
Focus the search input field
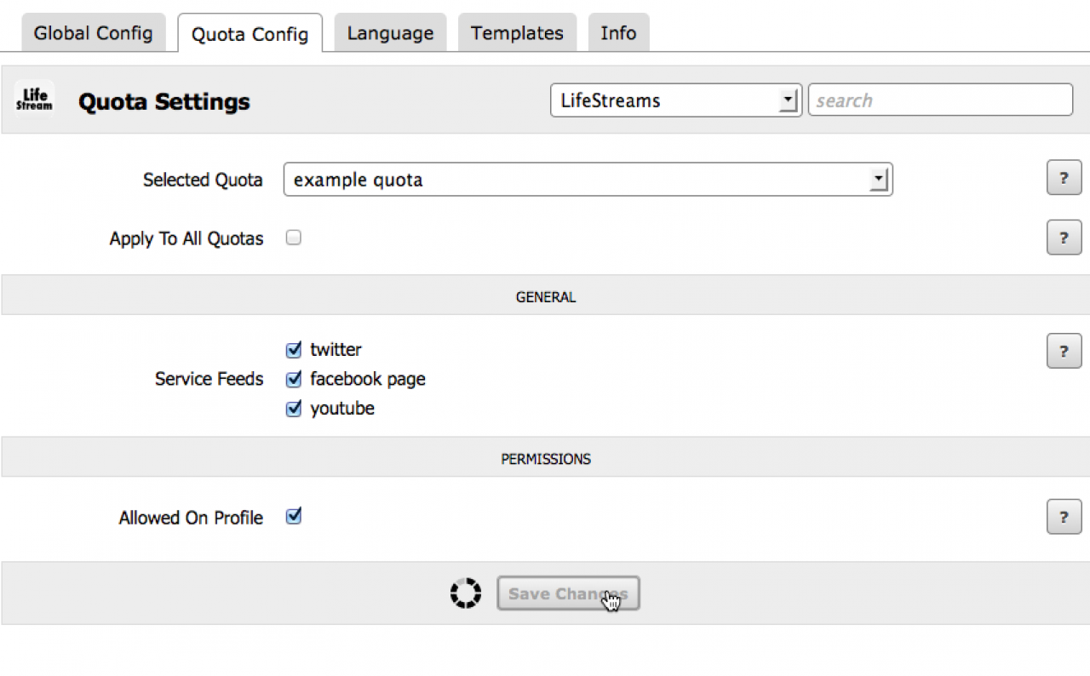tap(940, 100)
